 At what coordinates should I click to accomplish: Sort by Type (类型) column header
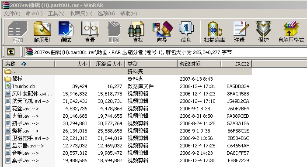[151, 64]
